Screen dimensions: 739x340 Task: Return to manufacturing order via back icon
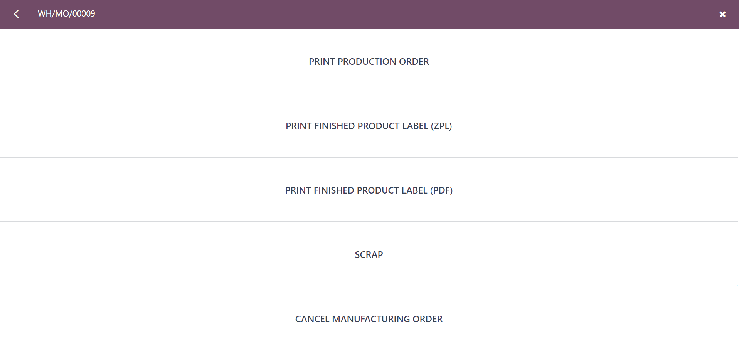tap(16, 14)
